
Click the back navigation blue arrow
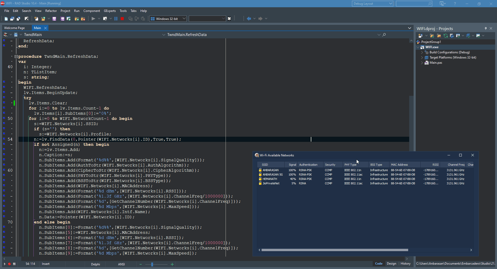click(x=249, y=19)
